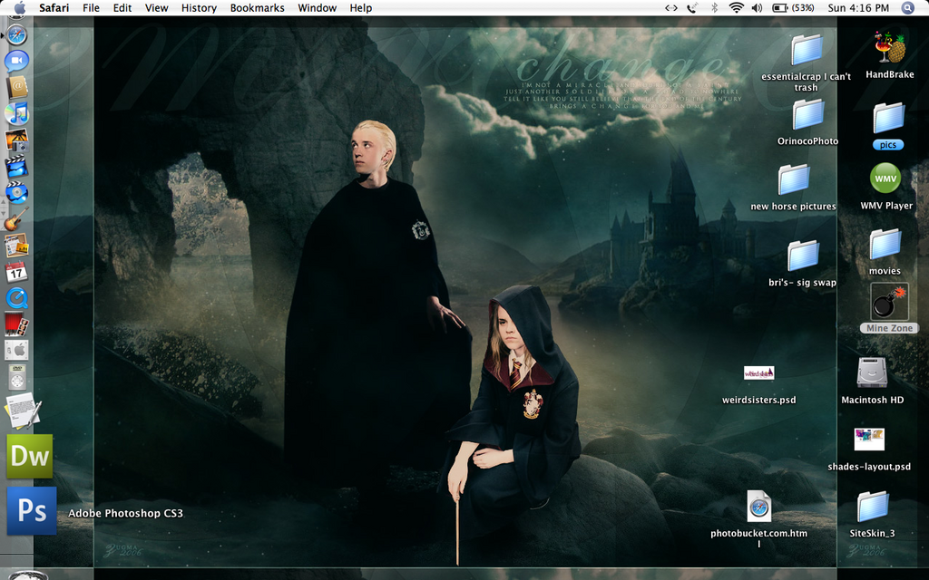
Task: Select the HandBrake desktop icon
Action: 890,48
